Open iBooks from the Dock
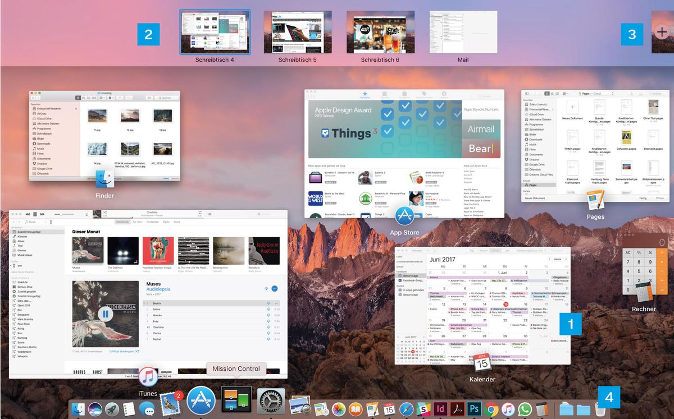 pyautogui.click(x=356, y=409)
